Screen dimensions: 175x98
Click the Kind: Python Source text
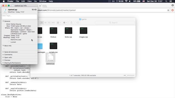coord(14,24)
